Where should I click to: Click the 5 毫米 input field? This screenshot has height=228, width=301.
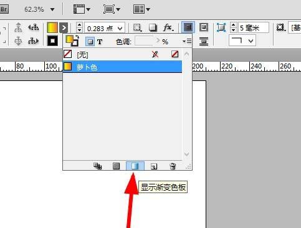tap(254, 27)
